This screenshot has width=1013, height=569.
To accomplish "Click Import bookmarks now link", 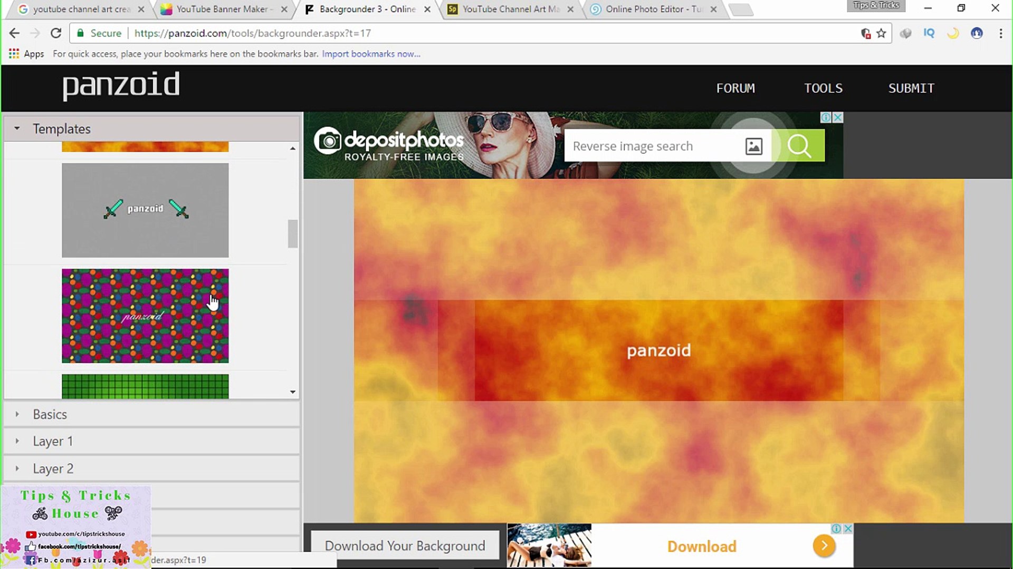I will pos(371,54).
